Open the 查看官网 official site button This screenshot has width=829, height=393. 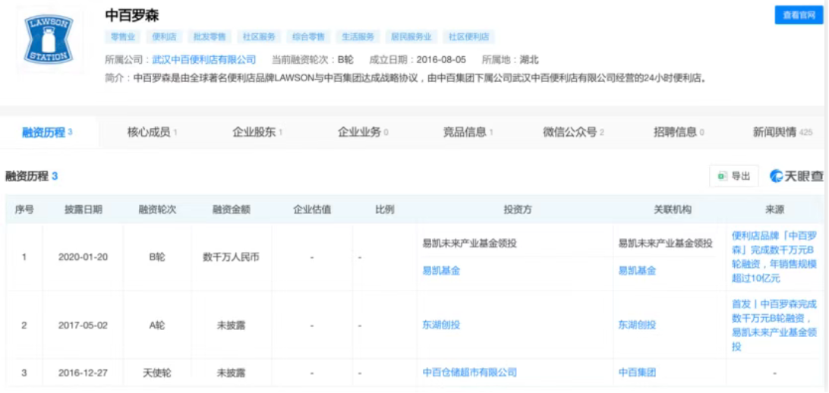(799, 15)
